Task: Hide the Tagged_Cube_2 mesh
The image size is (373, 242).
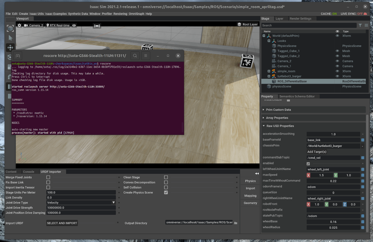Action: [337, 56]
